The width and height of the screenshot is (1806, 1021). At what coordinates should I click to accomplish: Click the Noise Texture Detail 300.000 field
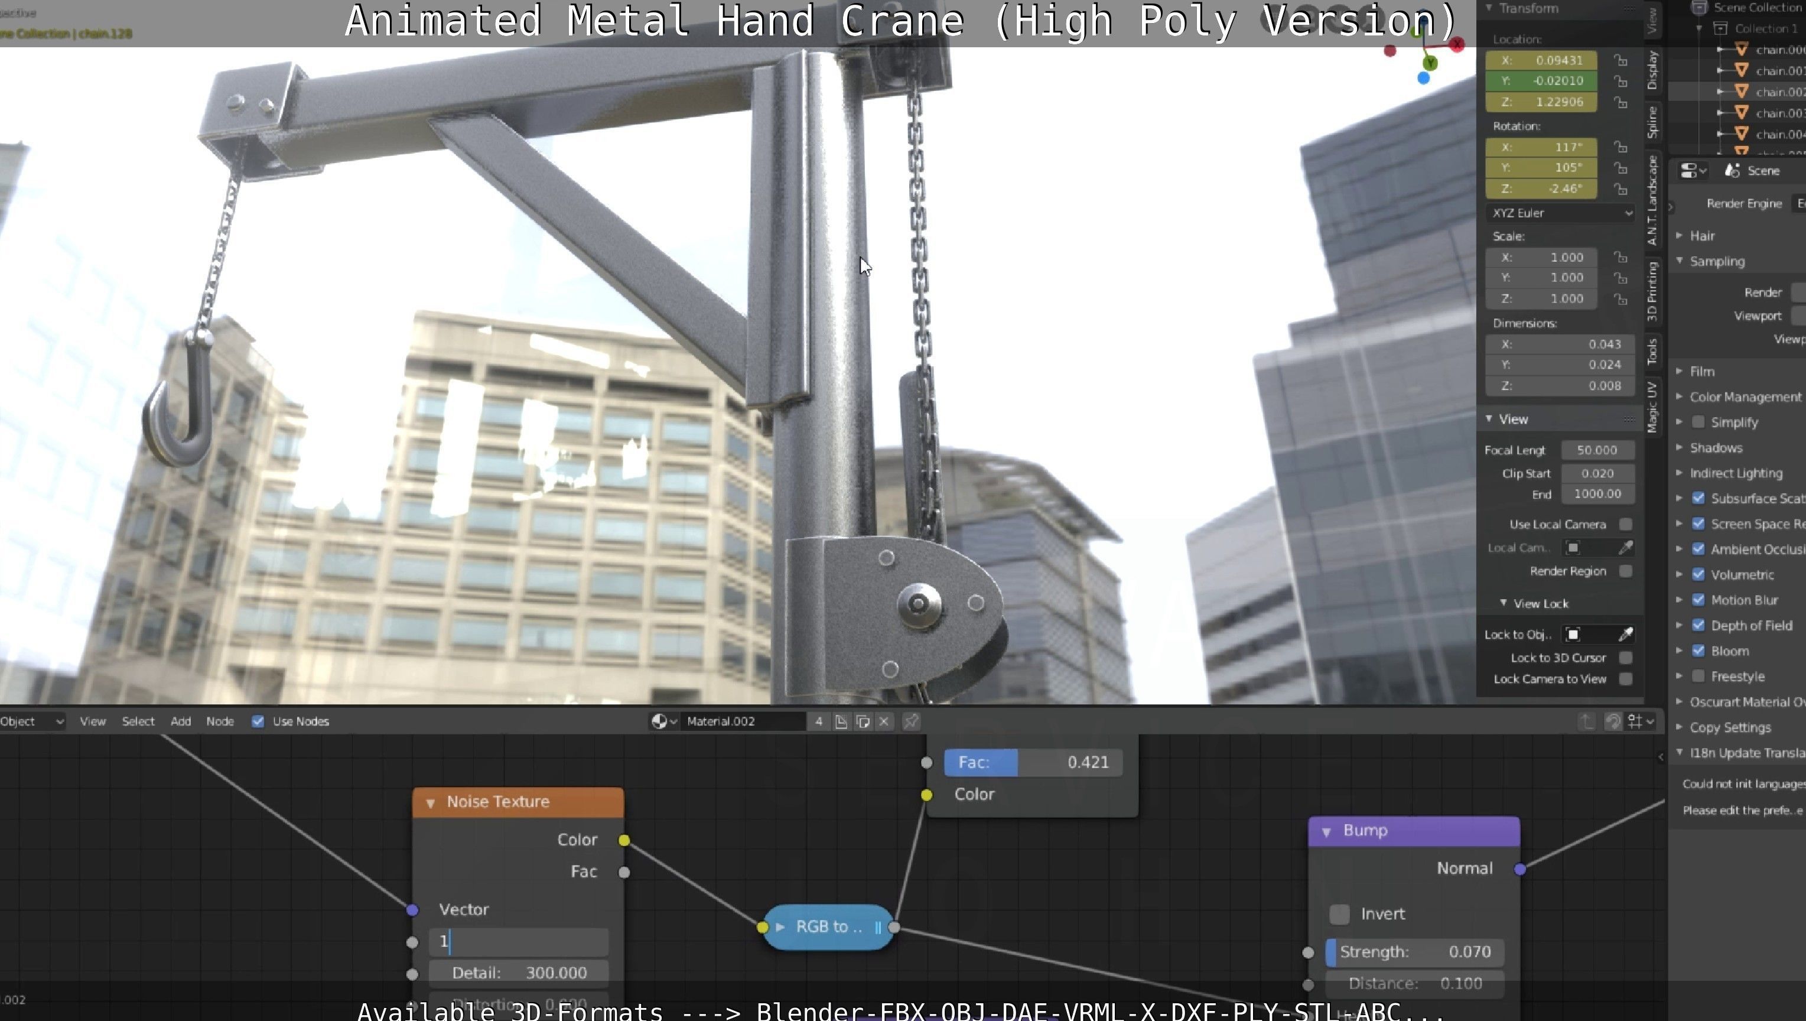(x=519, y=973)
